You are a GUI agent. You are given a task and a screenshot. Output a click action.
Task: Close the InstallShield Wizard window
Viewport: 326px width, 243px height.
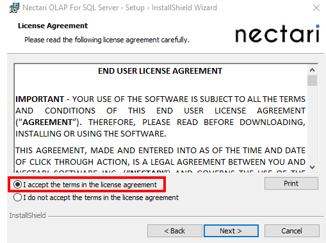click(x=316, y=8)
